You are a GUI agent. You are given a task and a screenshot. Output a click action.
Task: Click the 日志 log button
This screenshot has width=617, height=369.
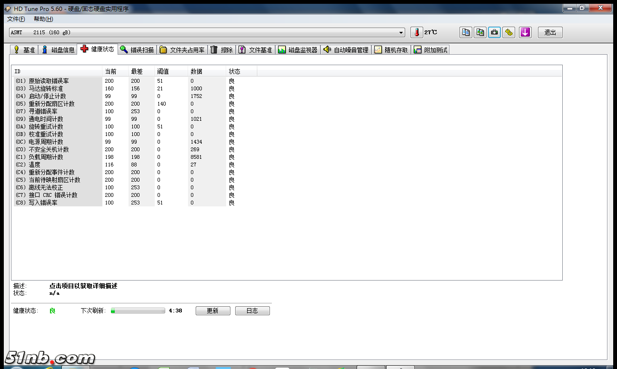coord(252,311)
